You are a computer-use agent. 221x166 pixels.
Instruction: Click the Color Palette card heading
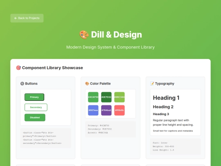(100, 84)
